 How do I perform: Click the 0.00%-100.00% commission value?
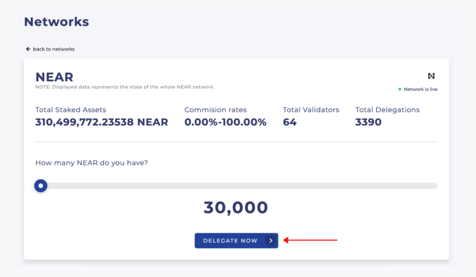click(x=226, y=122)
